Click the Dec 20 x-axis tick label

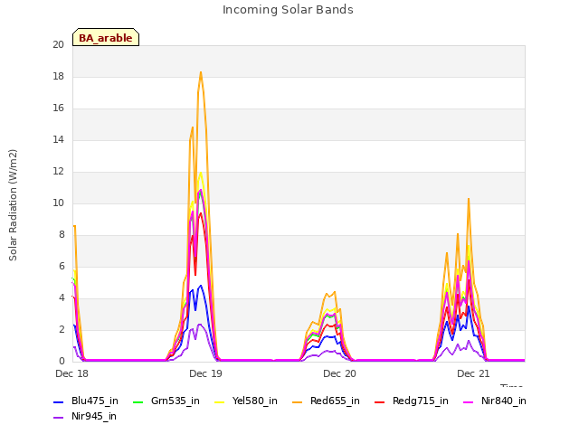pos(340,373)
